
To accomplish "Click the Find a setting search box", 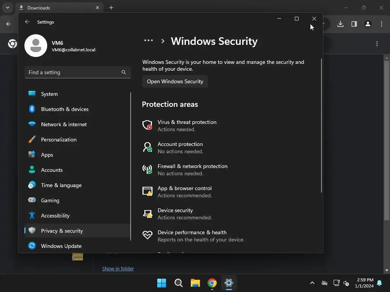I will [77, 72].
